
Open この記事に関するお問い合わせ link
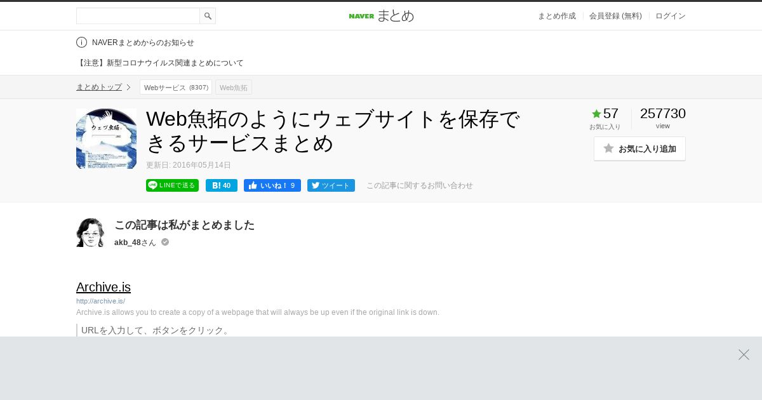click(420, 185)
